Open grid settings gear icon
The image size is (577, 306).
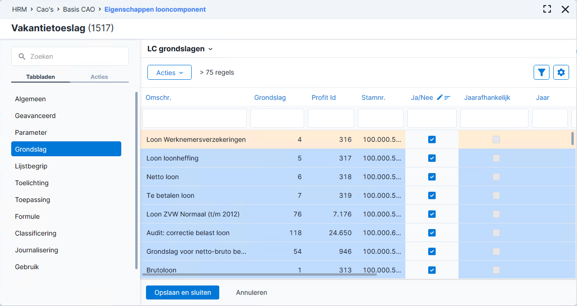coord(561,72)
